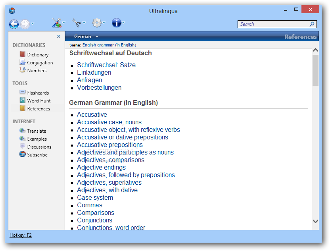Click the red Dictionary book icon
The height and width of the screenshot is (251, 330).
22,54
